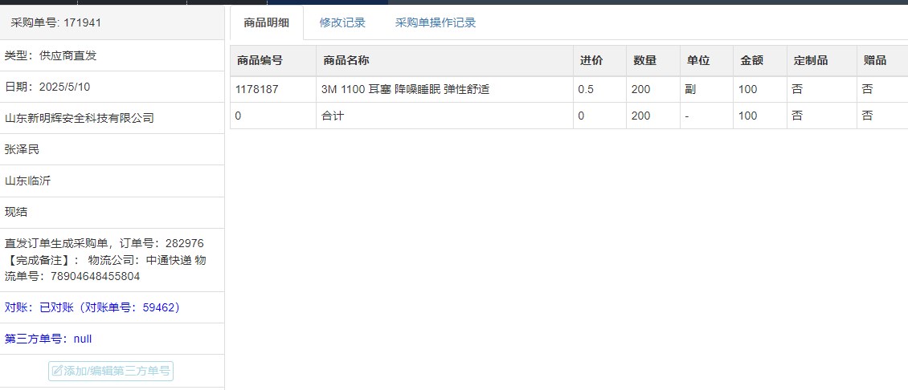
Task: Click product code 1178187
Action: (x=256, y=90)
